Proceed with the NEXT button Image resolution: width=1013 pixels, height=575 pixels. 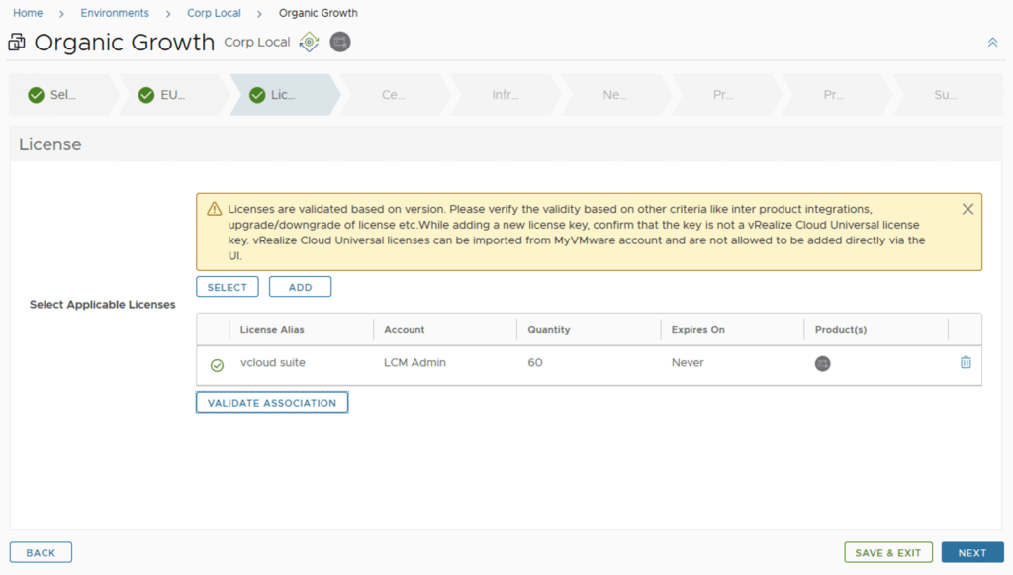[971, 553]
